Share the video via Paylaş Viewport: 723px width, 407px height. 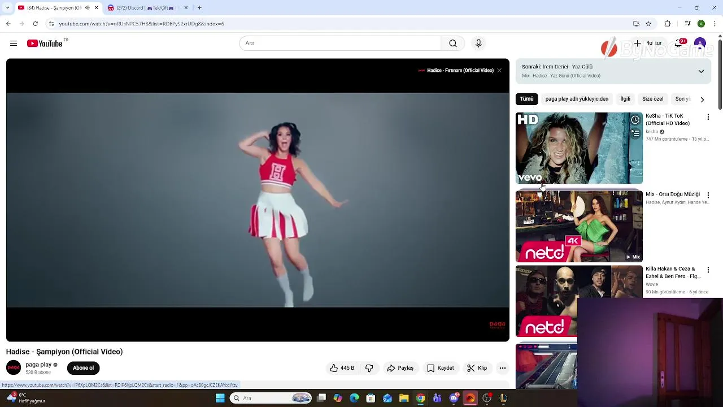click(x=400, y=368)
